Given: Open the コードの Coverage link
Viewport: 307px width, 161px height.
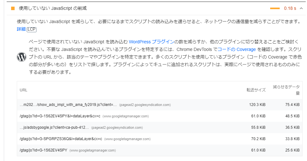Looking at the screenshot, I should pyautogui.click(x=237, y=49).
